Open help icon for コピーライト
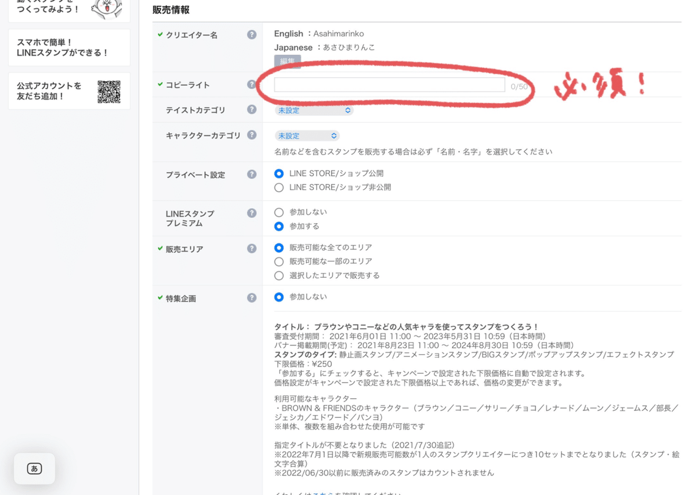The image size is (696, 495). click(x=252, y=85)
